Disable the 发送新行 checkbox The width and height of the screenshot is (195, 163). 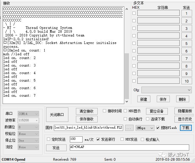(98, 139)
